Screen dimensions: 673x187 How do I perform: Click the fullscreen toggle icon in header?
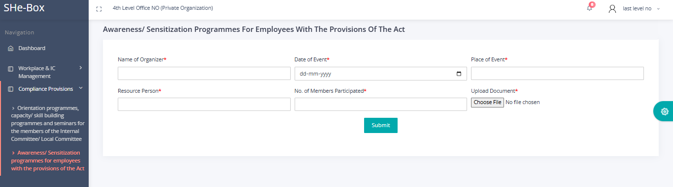pyautogui.click(x=99, y=9)
